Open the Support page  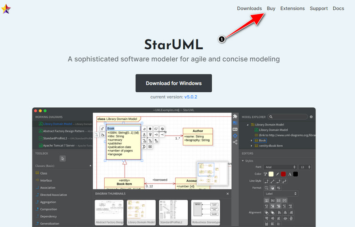pos(319,8)
